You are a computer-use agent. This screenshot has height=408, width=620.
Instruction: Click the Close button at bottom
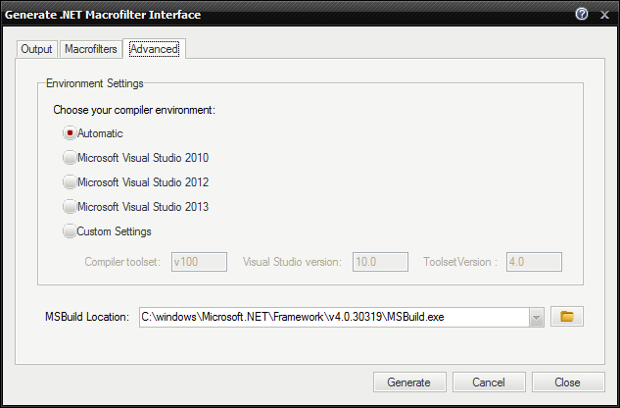[567, 382]
